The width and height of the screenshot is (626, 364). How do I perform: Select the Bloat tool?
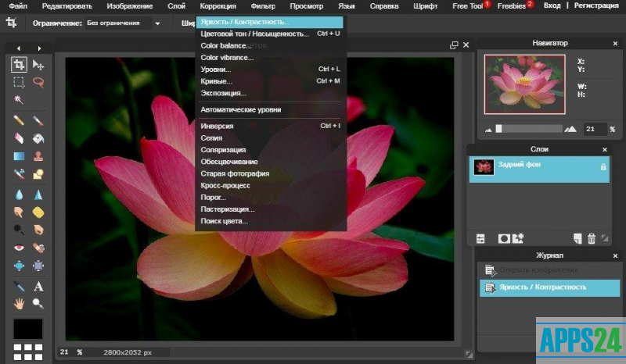pos(19,266)
